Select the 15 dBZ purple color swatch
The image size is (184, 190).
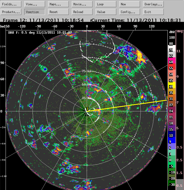[172, 128]
